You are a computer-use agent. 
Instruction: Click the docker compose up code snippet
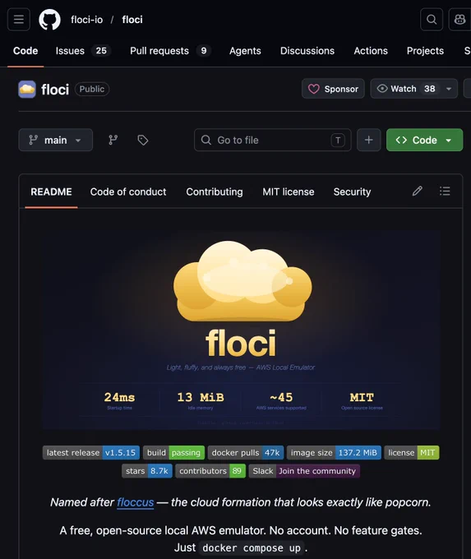(251, 548)
